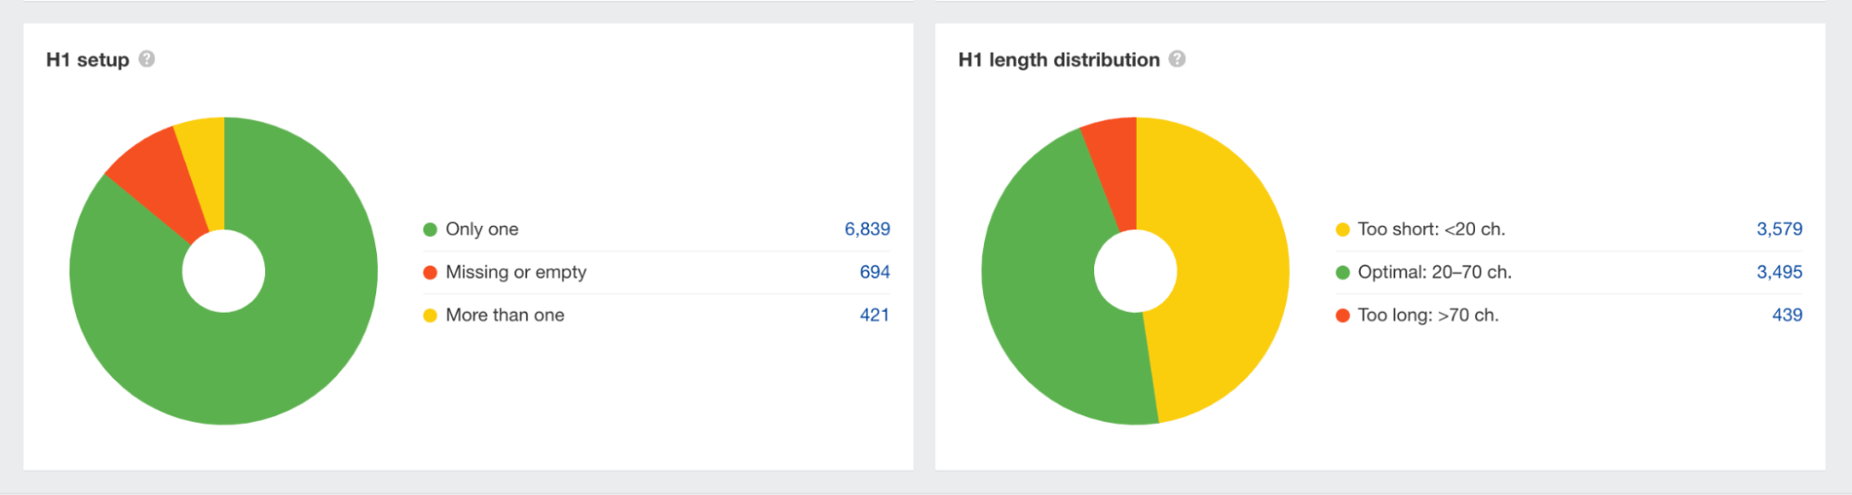
Task: Click the green dot beside Only one
Action: pyautogui.click(x=430, y=229)
